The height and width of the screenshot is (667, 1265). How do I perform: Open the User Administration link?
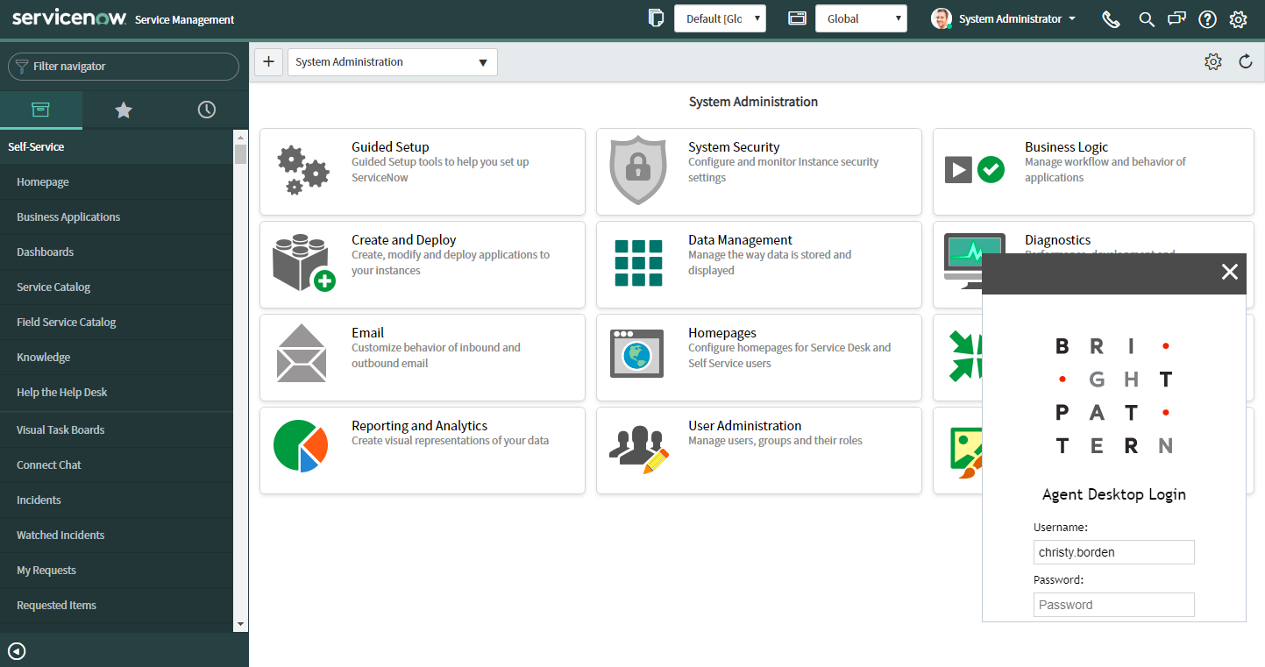click(745, 426)
